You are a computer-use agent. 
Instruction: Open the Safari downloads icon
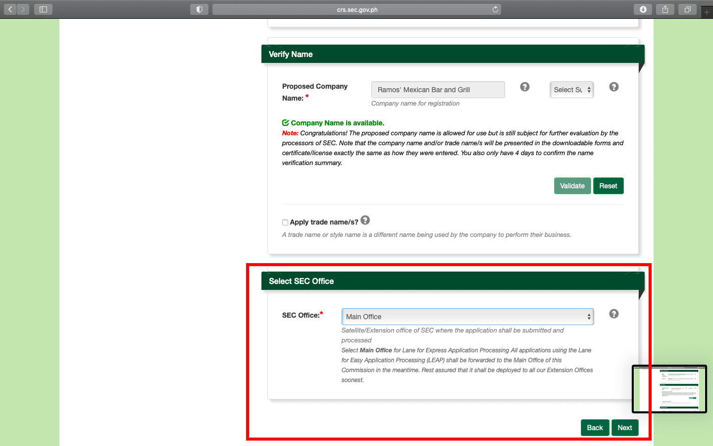tap(643, 9)
